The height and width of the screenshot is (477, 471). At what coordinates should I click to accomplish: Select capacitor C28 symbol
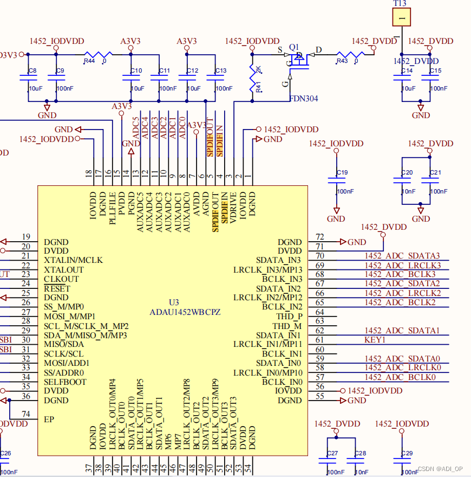tap(355, 461)
